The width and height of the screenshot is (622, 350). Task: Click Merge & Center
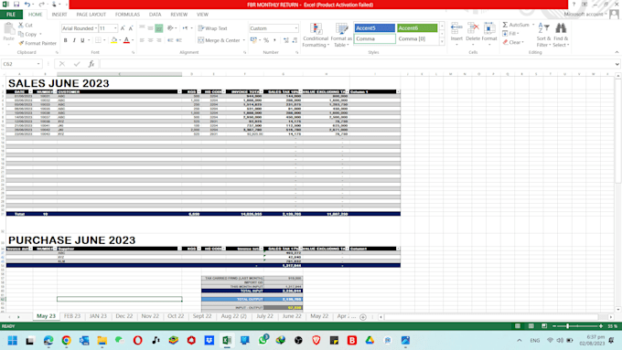pyautogui.click(x=219, y=40)
